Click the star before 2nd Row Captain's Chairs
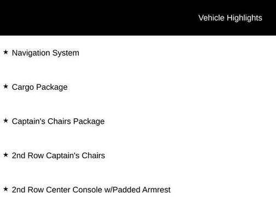The width and height of the screenshot is (276, 207). coord(5,155)
